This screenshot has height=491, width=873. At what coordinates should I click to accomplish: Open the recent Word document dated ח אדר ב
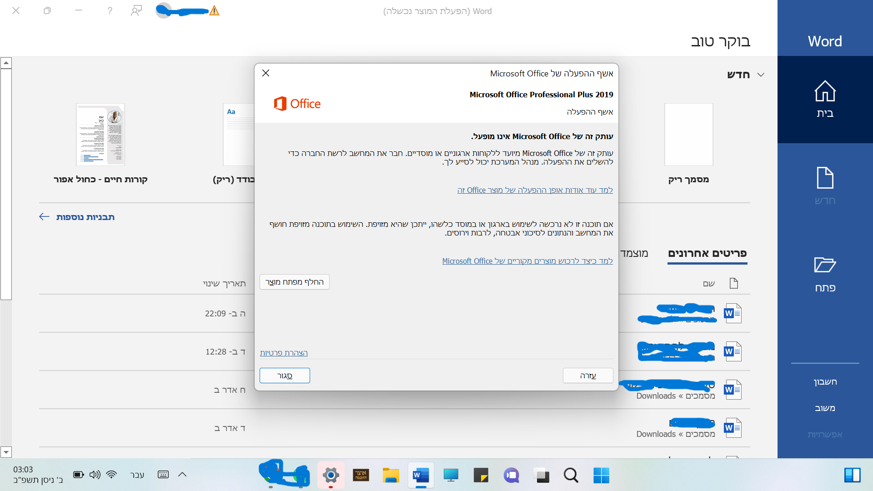point(395,390)
